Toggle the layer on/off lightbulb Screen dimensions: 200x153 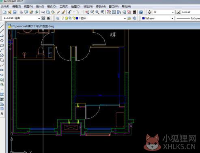coord(62,18)
